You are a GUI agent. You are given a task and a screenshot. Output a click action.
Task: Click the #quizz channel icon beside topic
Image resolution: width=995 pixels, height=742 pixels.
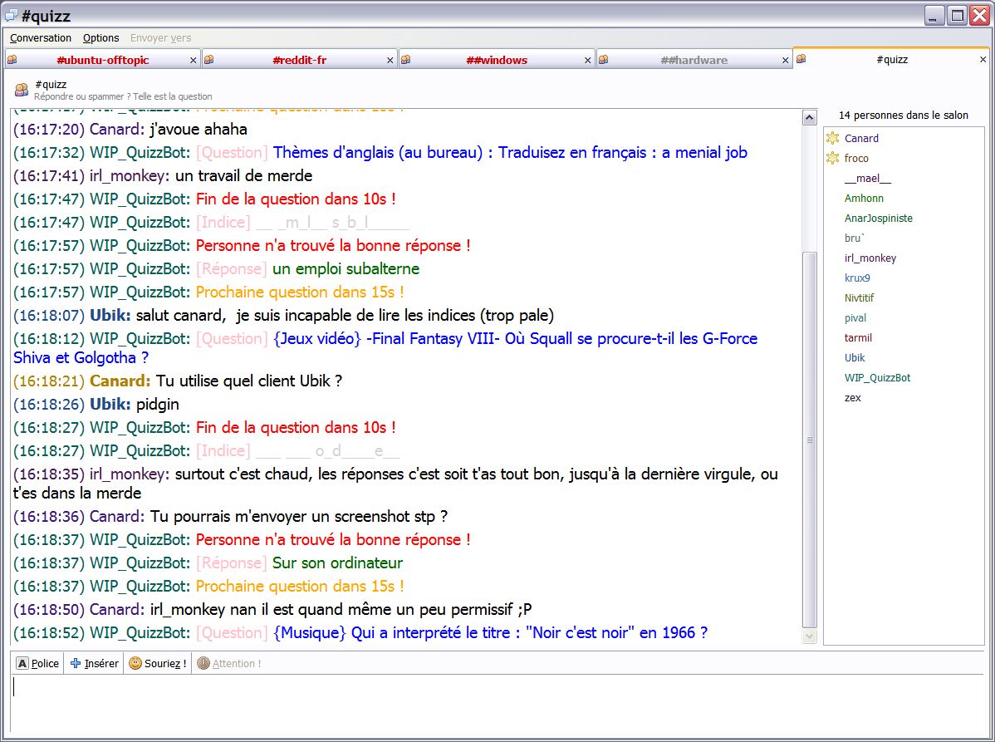[x=22, y=90]
